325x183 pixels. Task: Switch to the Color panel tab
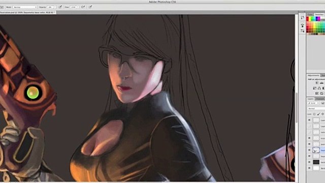(310, 15)
